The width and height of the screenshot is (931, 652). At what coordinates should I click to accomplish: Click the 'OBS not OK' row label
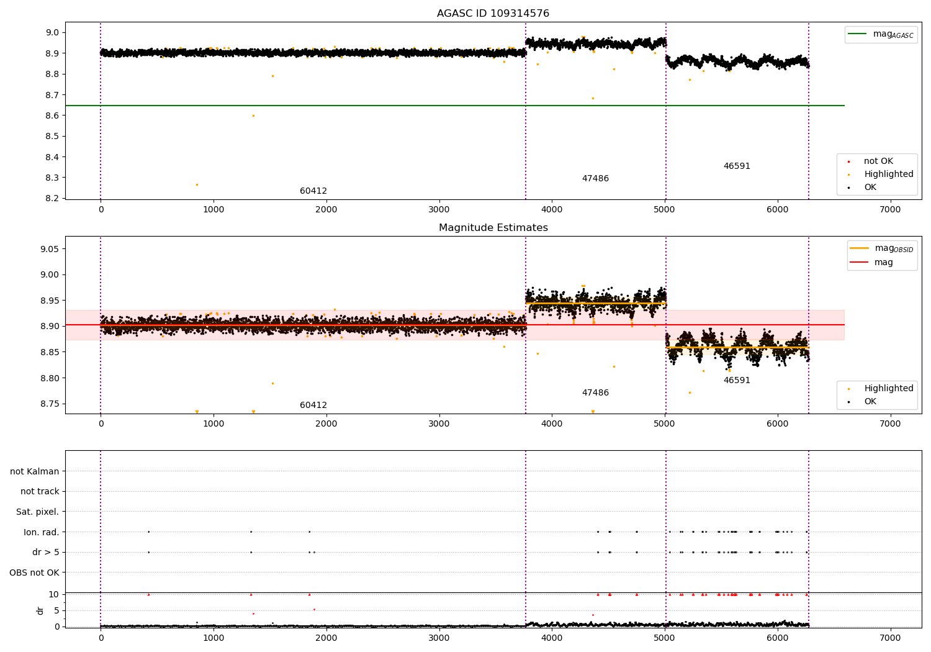pyautogui.click(x=34, y=573)
